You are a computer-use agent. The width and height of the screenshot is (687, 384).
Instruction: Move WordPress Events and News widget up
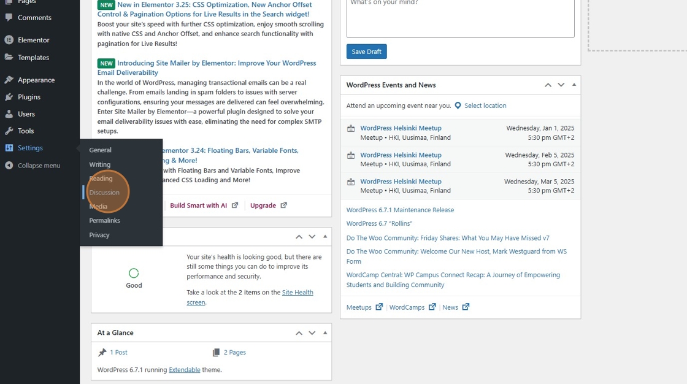click(x=548, y=85)
